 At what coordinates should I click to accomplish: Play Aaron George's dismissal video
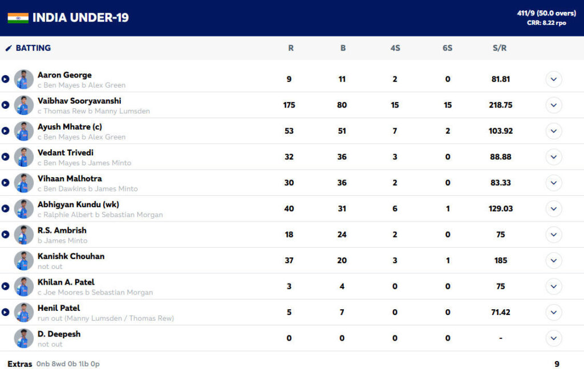(5, 79)
